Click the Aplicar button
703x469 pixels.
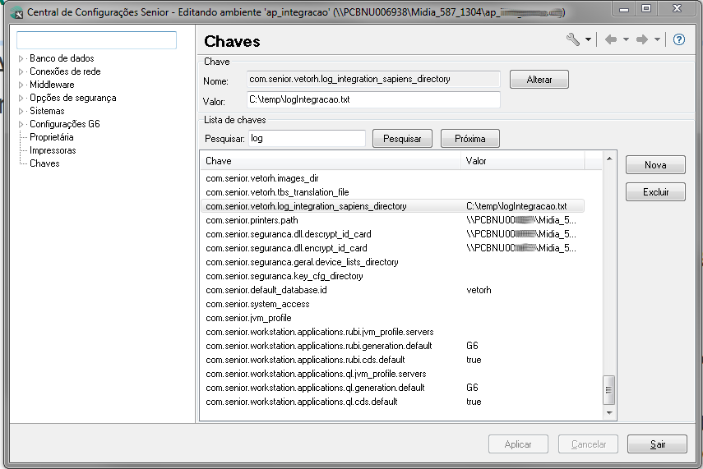pyautogui.click(x=518, y=444)
